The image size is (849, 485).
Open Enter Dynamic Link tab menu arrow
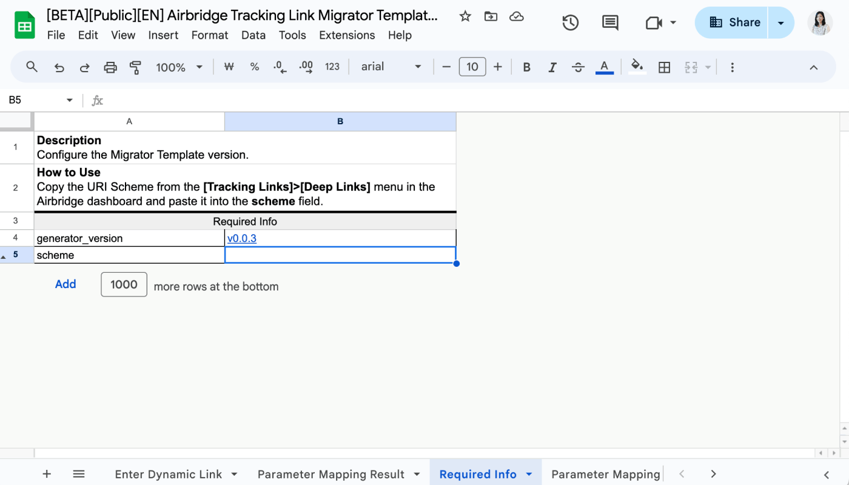234,474
